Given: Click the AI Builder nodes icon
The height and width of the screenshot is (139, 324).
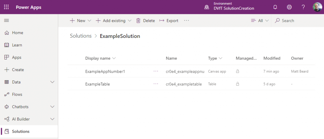Looking at the screenshot, I should [7, 119].
